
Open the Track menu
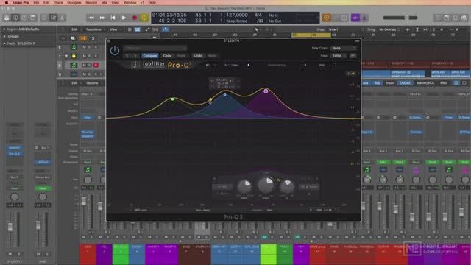click(58, 2)
